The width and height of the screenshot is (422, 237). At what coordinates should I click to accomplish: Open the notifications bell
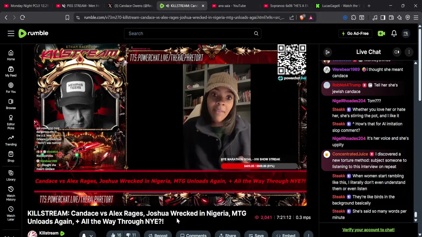coord(394,33)
